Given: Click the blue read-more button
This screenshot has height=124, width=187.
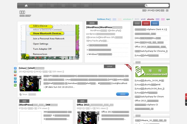Looking at the screenshot, I should tap(122, 94).
